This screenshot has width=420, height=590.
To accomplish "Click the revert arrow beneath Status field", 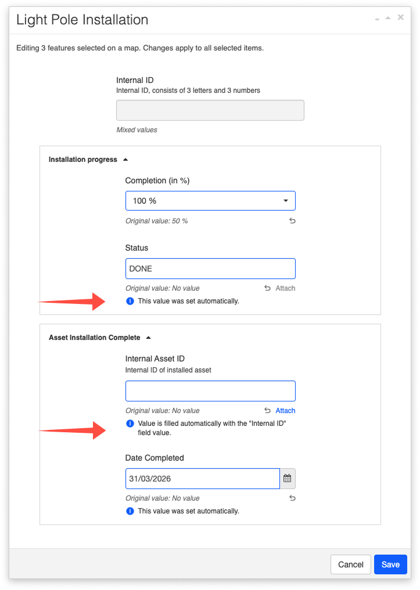I will tap(268, 288).
